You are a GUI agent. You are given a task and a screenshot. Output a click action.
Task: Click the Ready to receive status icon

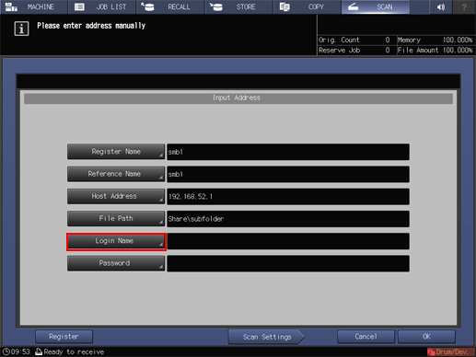(x=39, y=351)
